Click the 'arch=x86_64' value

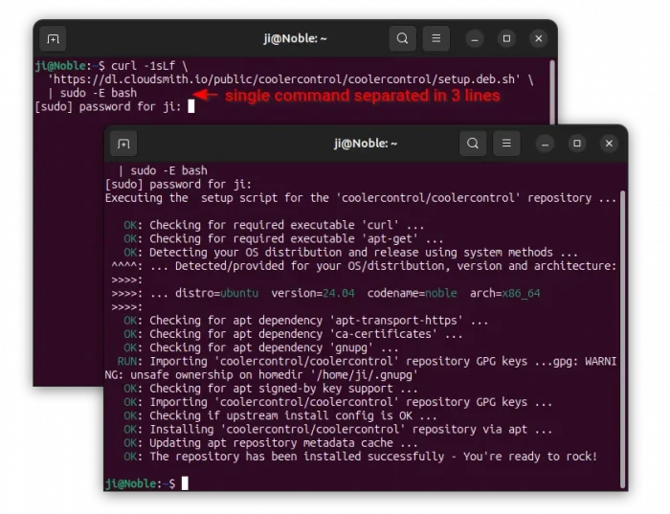pos(505,294)
